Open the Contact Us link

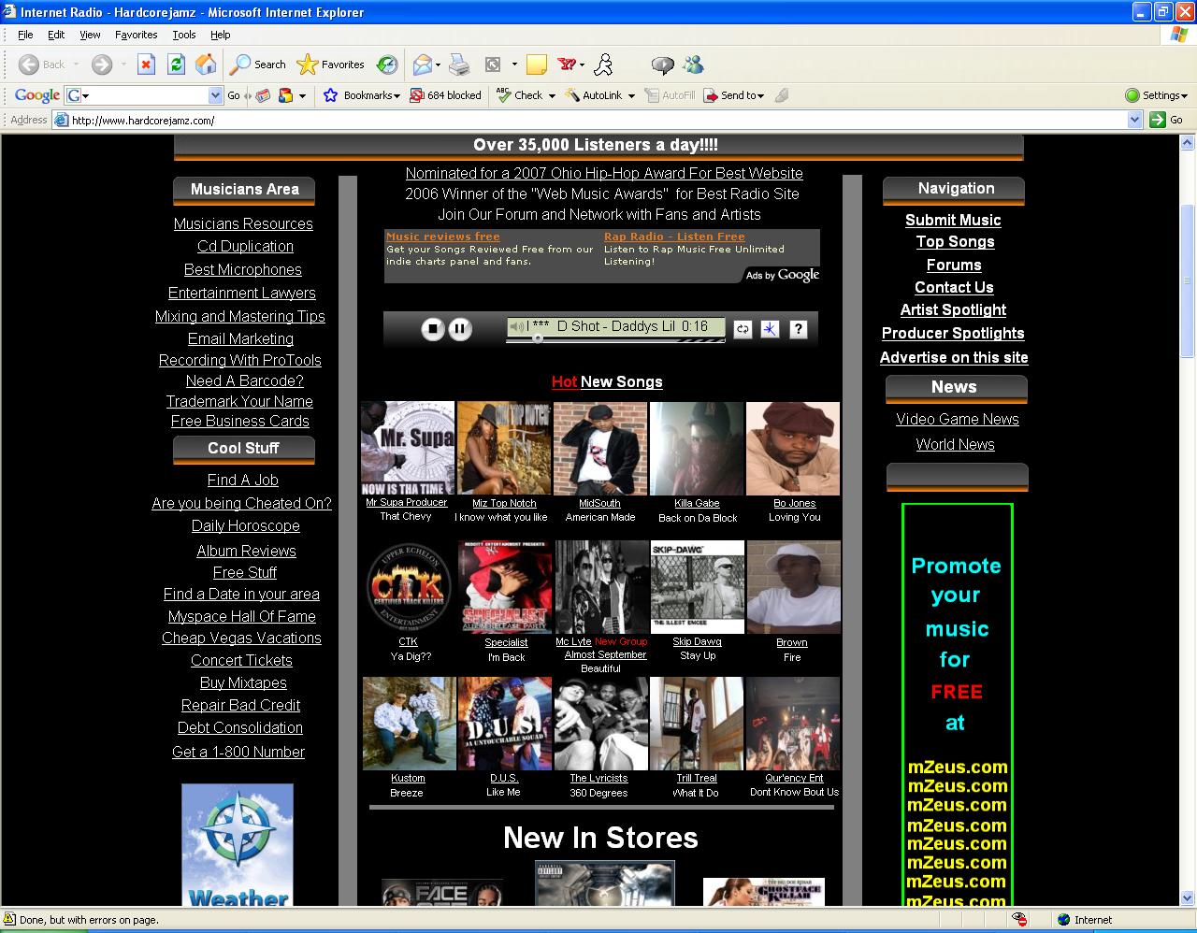coord(954,287)
